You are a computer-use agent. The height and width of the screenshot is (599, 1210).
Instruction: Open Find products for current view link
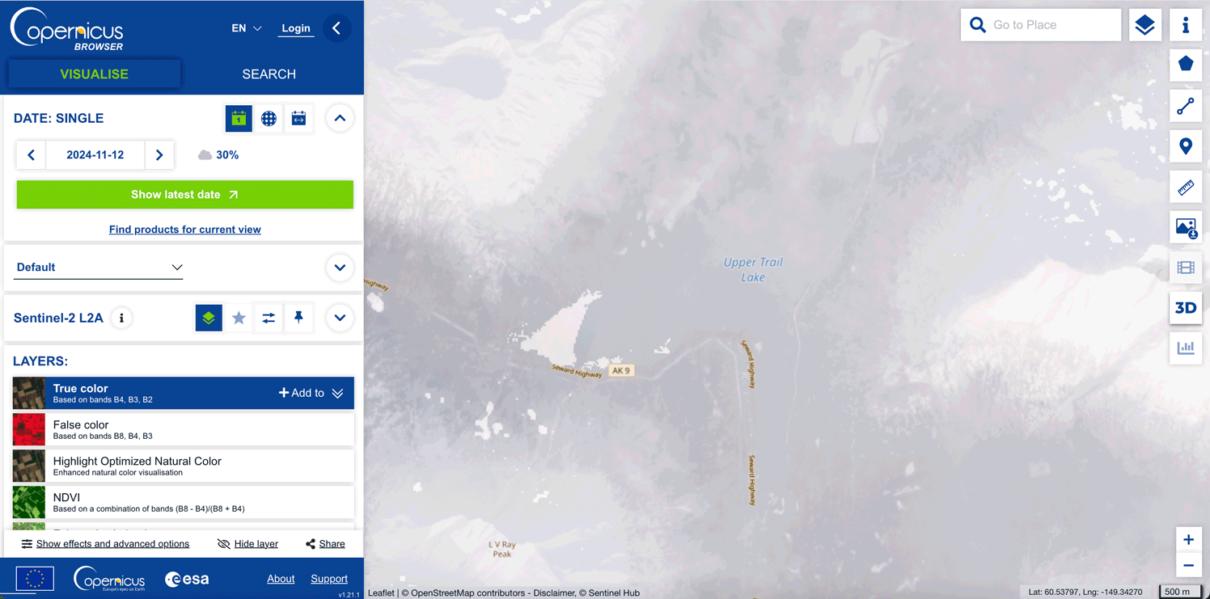(x=185, y=230)
